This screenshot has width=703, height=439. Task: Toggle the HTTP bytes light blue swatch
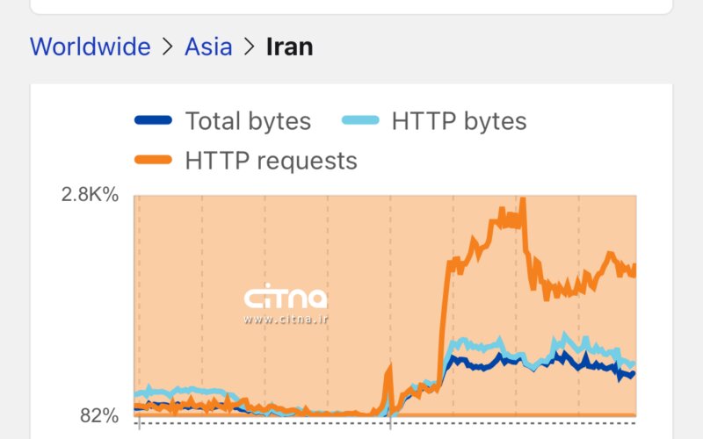pos(360,120)
